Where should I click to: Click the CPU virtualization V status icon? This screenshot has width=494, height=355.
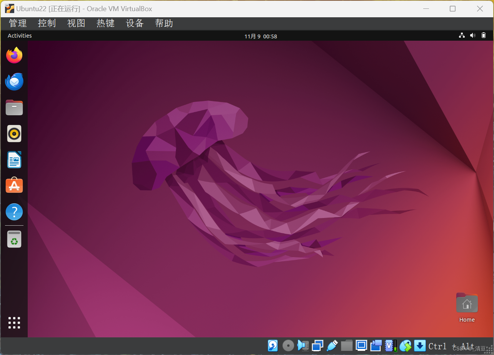(391, 346)
